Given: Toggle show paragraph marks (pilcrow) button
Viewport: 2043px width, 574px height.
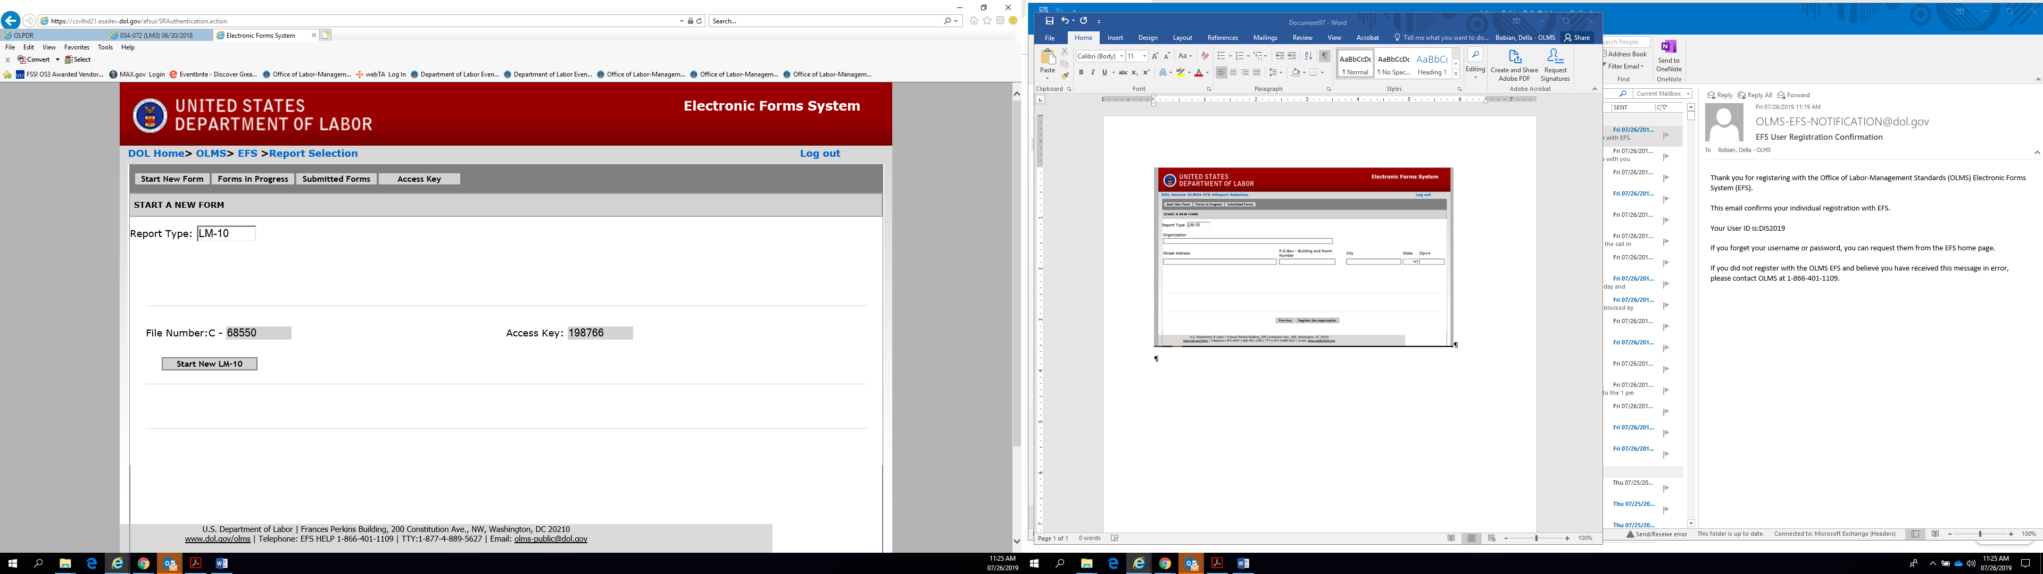Looking at the screenshot, I should pos(1324,56).
